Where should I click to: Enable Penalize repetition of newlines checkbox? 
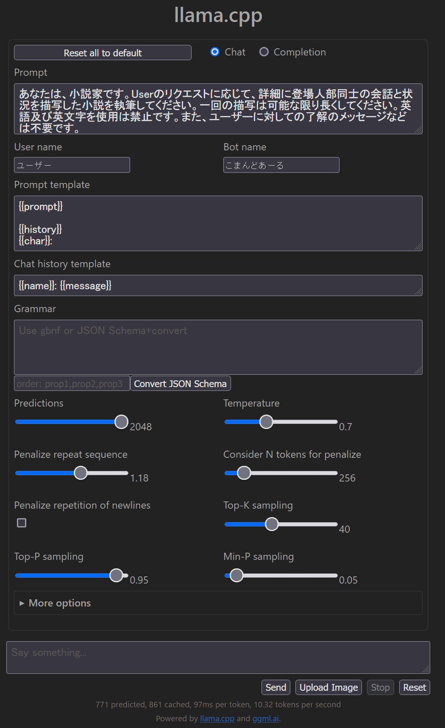22,523
